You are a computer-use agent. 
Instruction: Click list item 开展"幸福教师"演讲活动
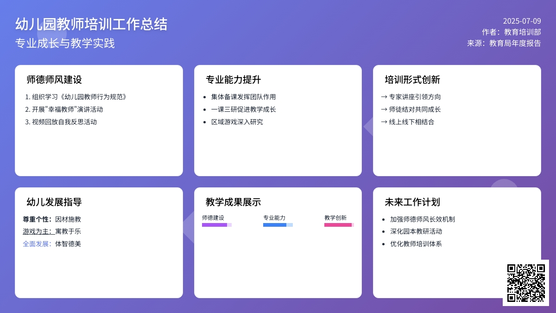click(68, 109)
